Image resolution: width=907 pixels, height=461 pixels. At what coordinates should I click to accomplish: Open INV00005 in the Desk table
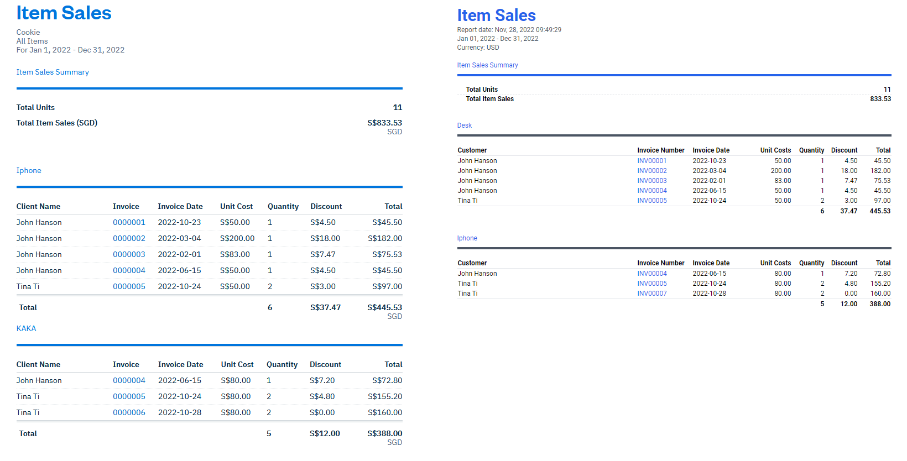click(651, 201)
